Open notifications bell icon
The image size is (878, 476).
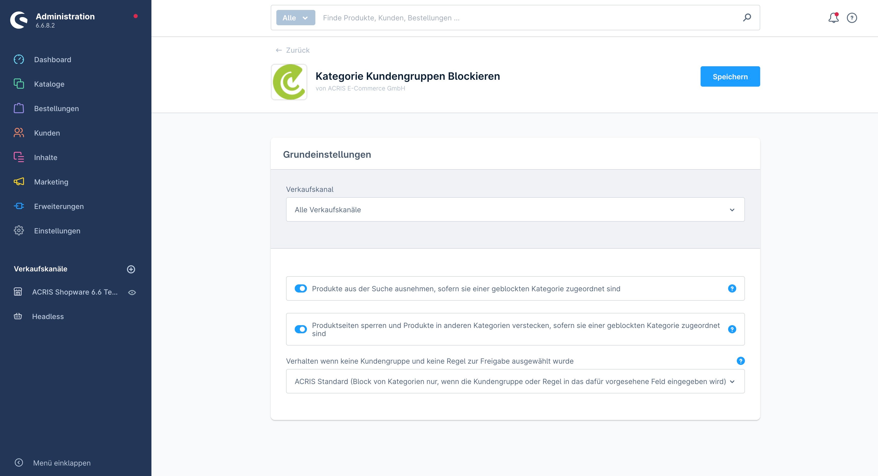click(x=833, y=18)
